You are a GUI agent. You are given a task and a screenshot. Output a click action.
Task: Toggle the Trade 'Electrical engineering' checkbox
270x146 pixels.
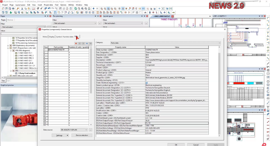pos(146,83)
